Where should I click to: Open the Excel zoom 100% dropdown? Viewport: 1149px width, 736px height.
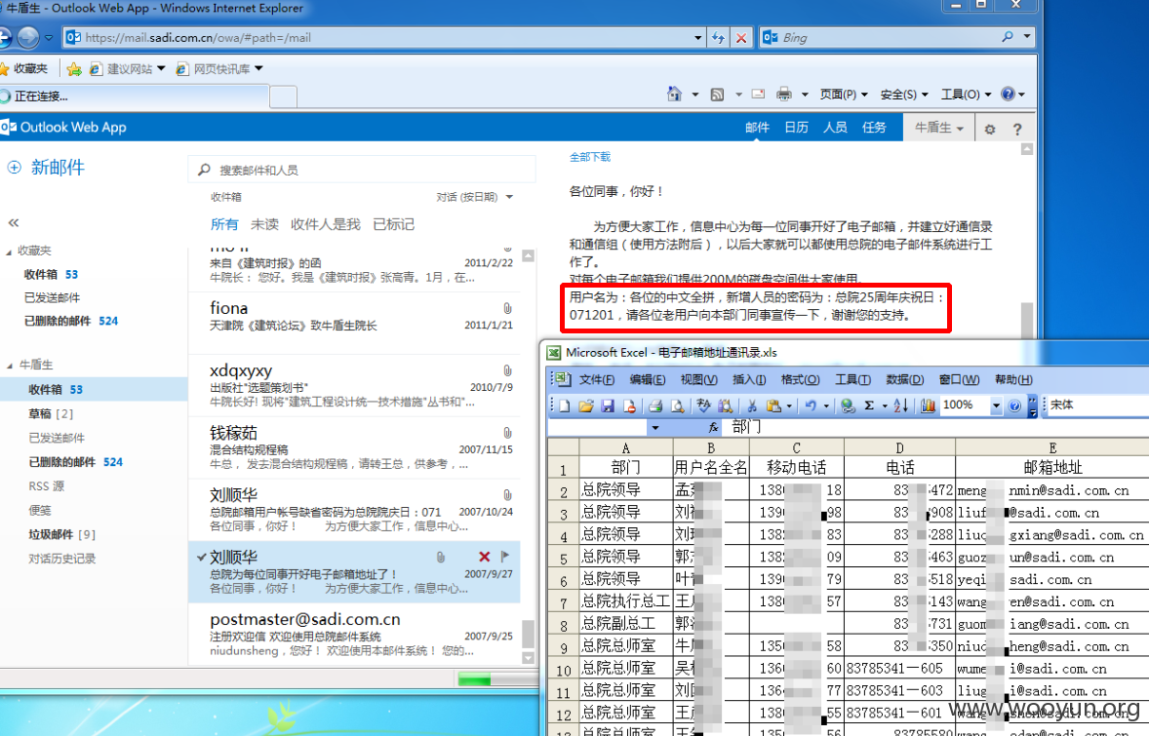pyautogui.click(x=996, y=406)
